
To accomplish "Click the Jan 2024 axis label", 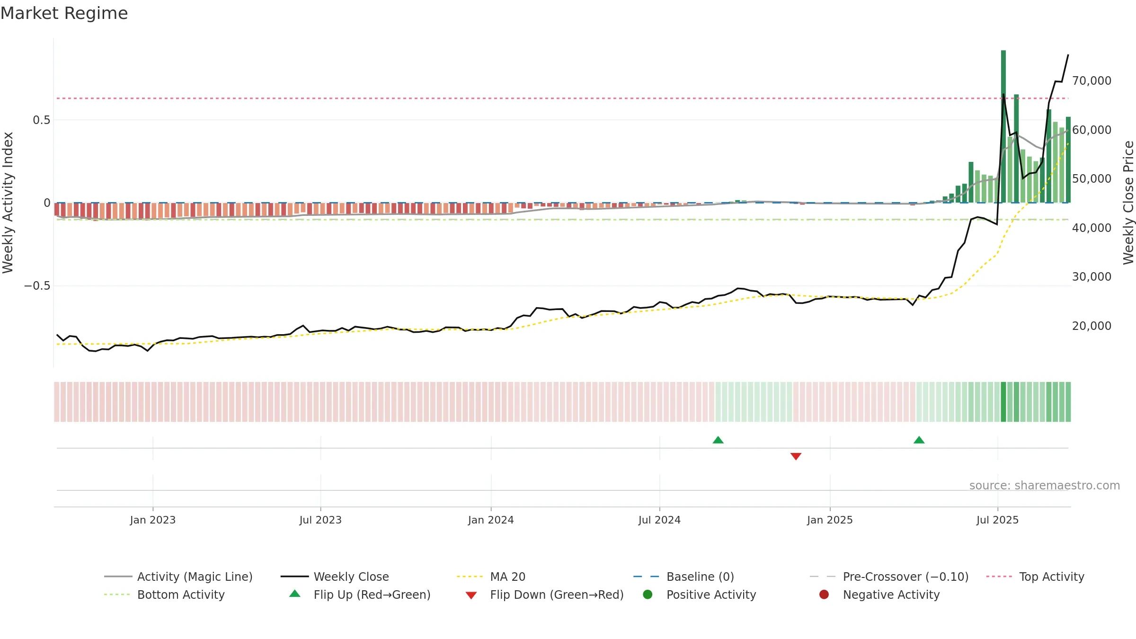I will [491, 520].
